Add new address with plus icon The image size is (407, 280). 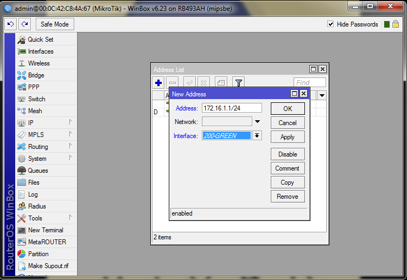[x=158, y=83]
